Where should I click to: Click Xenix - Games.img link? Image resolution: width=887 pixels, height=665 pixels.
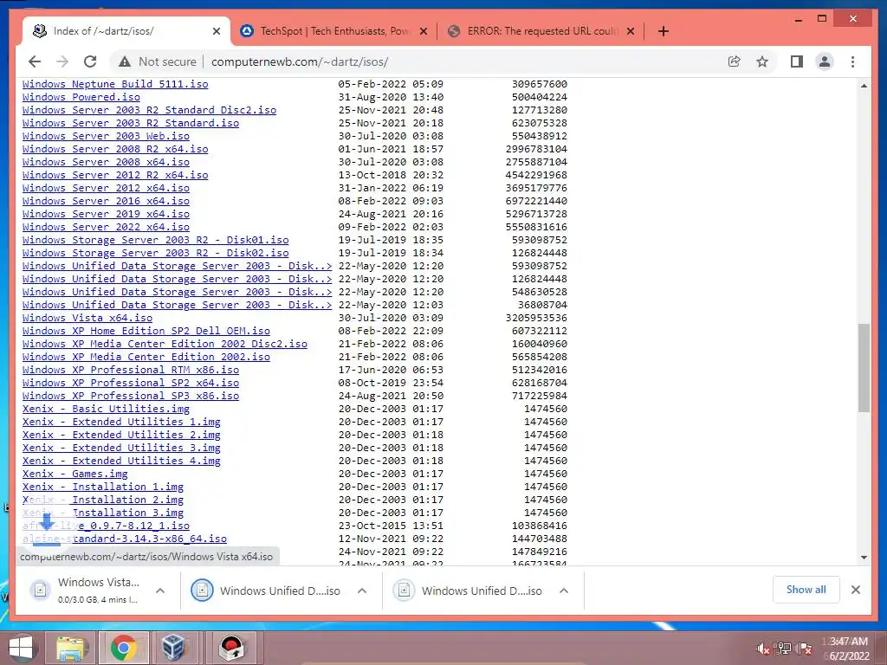(75, 474)
